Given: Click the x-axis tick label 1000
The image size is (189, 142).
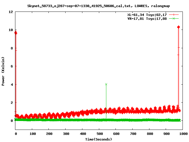Looking at the screenshot, I should (x=183, y=134).
